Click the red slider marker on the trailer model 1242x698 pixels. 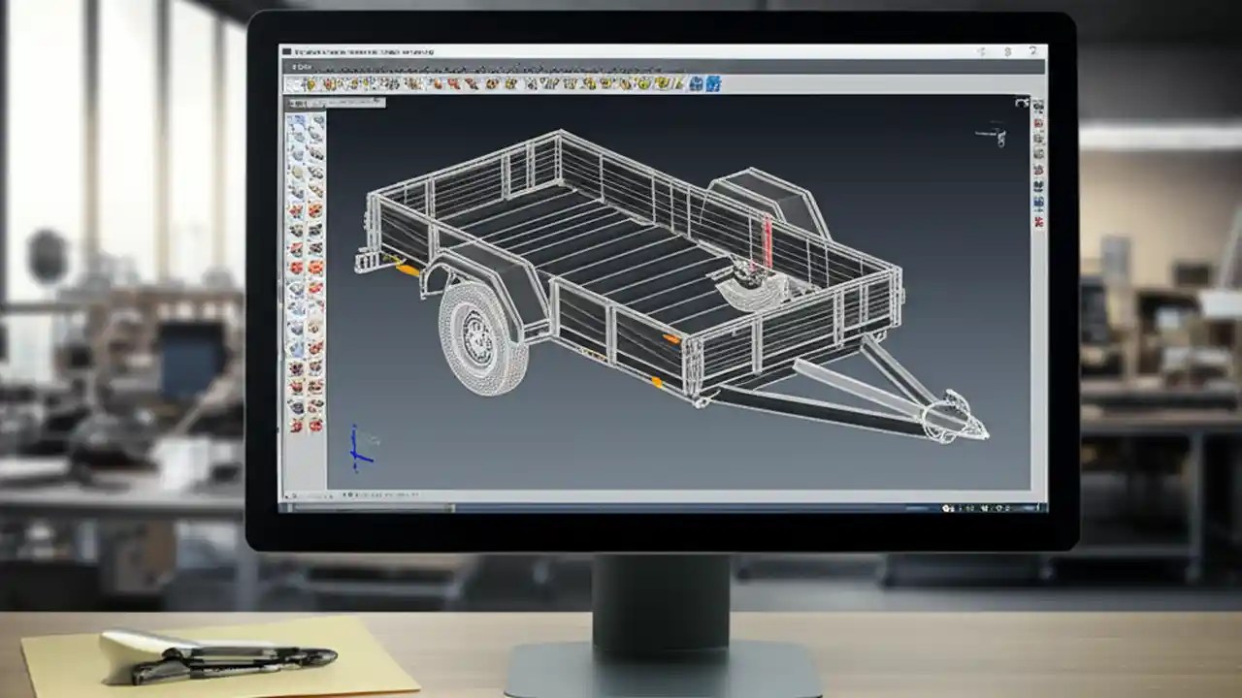tap(768, 238)
